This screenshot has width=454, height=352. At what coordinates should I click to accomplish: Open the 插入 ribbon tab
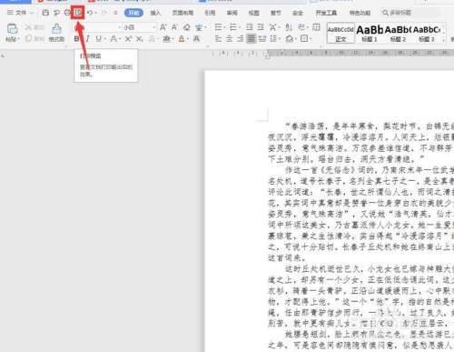point(155,13)
